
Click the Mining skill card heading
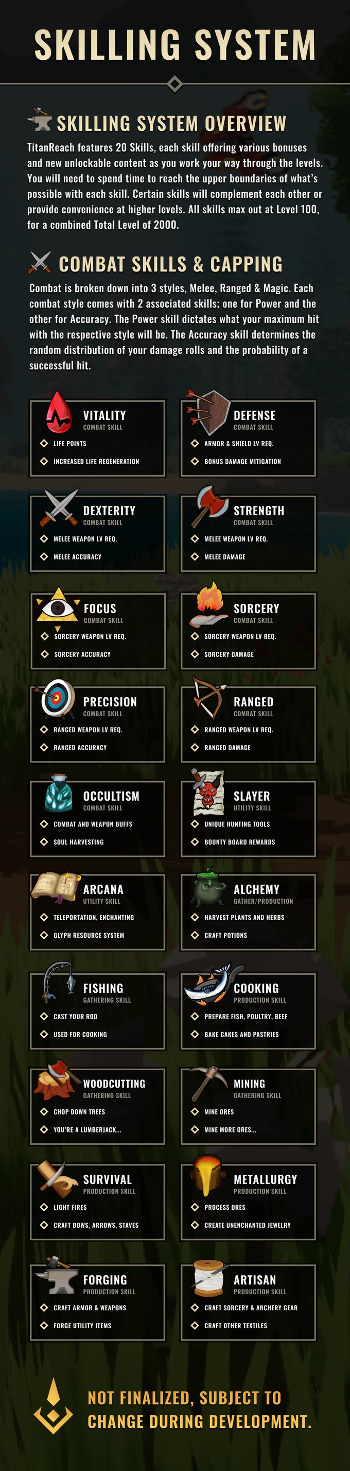coord(249,1083)
